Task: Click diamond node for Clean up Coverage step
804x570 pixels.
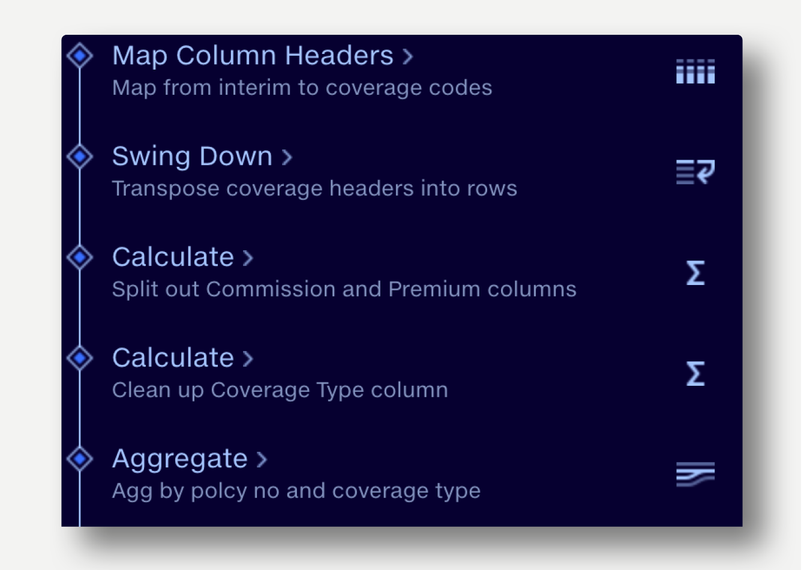Action: [x=80, y=358]
